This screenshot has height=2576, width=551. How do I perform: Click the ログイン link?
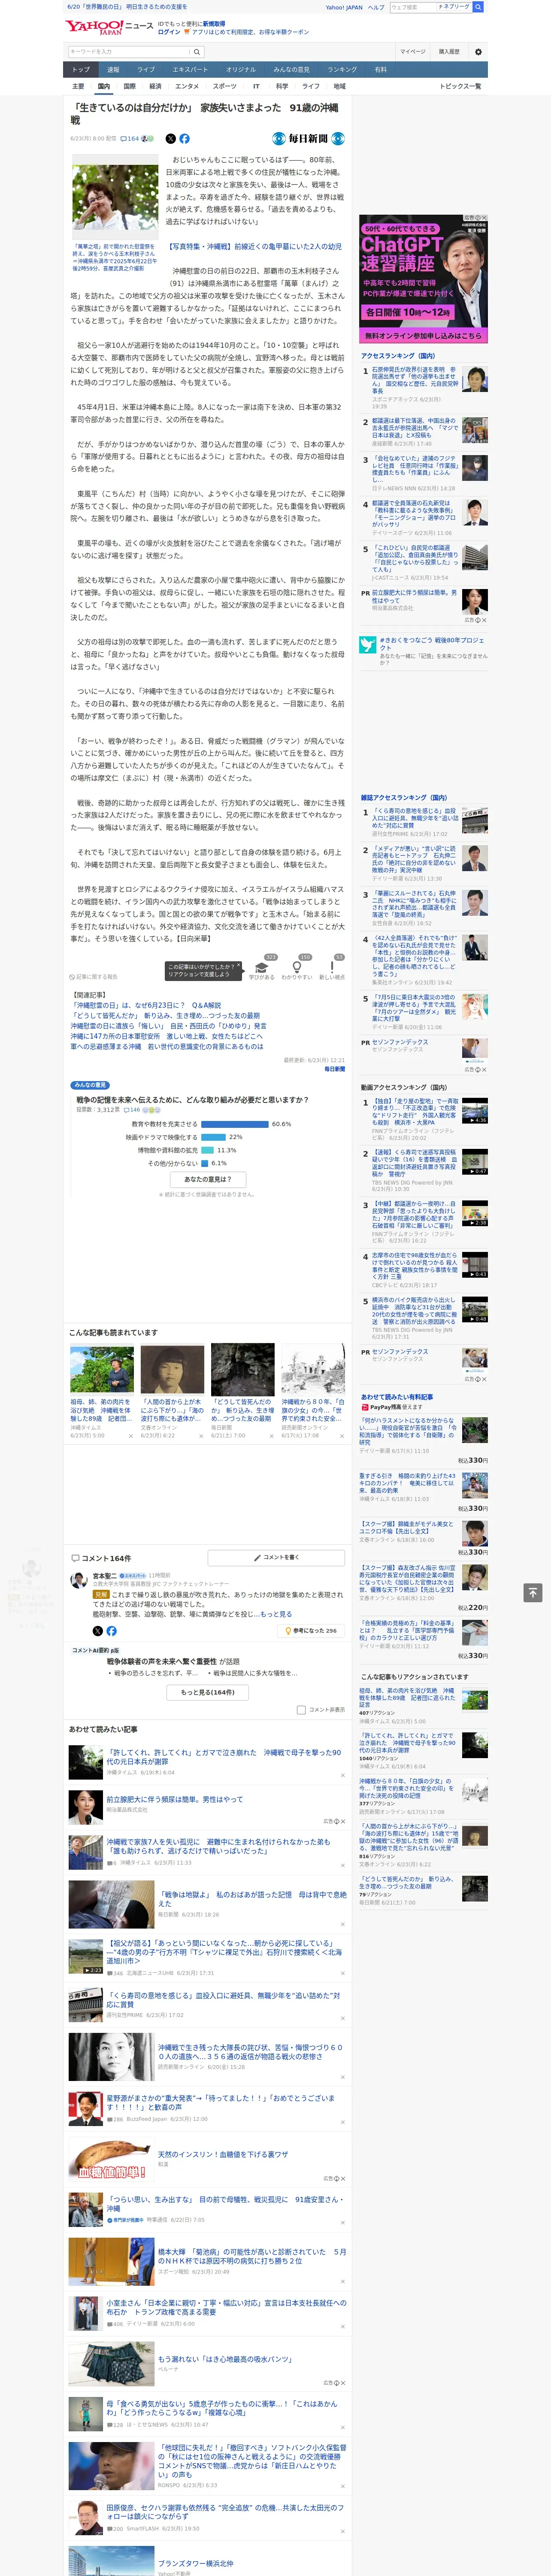point(169,32)
